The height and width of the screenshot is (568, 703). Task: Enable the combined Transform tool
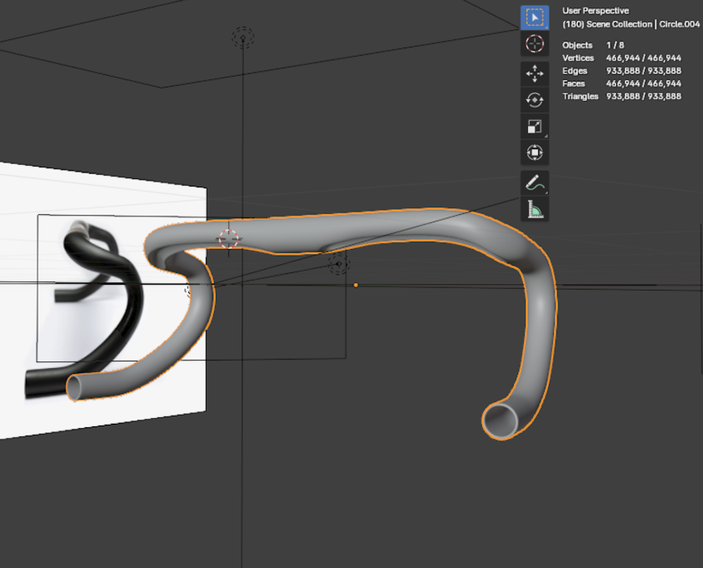[x=534, y=152]
